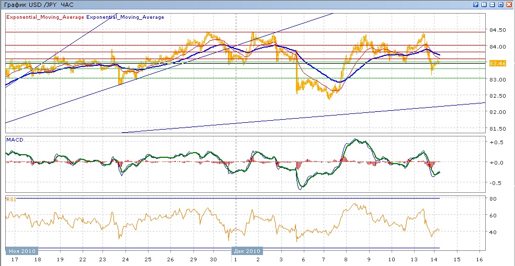Click the current price tag 83.46
Viewport: 515px width, 266px height.
click(x=497, y=63)
